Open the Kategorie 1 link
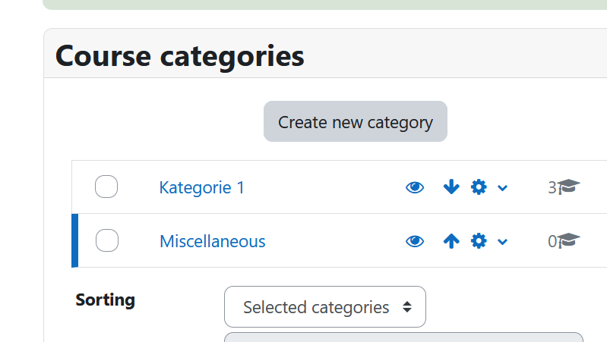 (x=201, y=188)
